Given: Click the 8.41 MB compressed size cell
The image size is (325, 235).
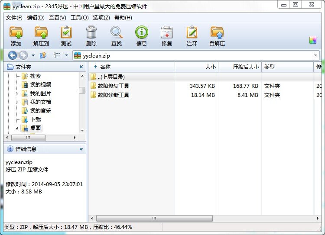Looking at the screenshot, I should click(x=248, y=95).
